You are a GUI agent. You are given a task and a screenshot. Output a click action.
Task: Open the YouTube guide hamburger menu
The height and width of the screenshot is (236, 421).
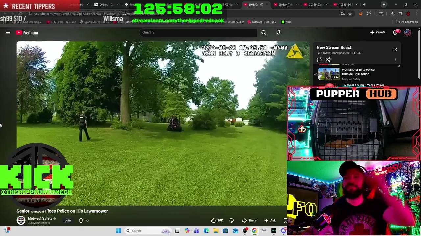click(x=8, y=32)
